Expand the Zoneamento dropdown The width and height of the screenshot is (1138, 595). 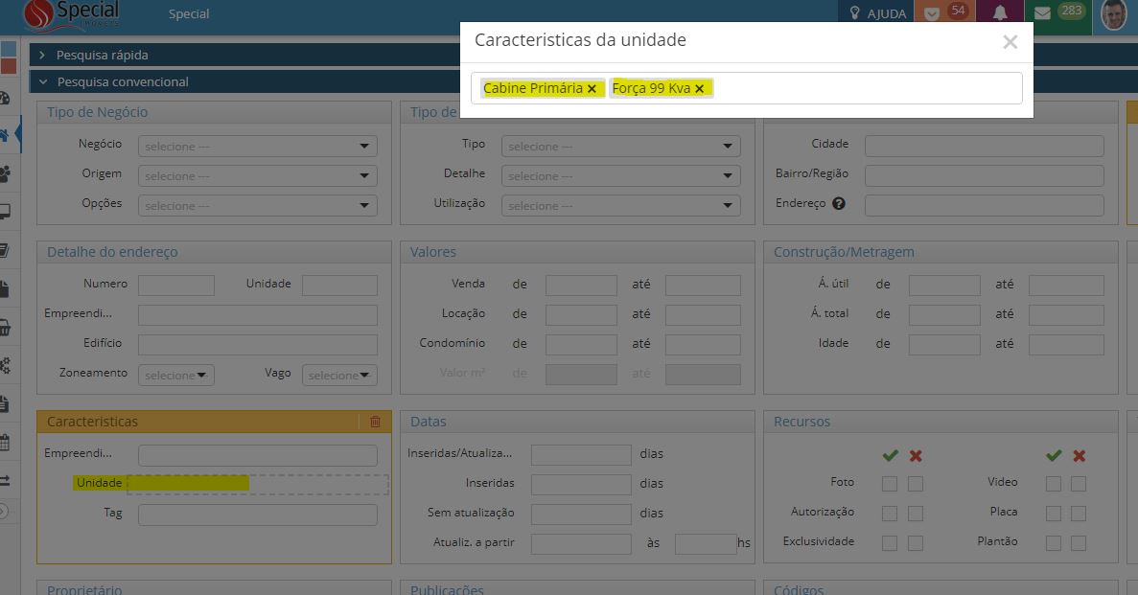pyautogui.click(x=175, y=375)
